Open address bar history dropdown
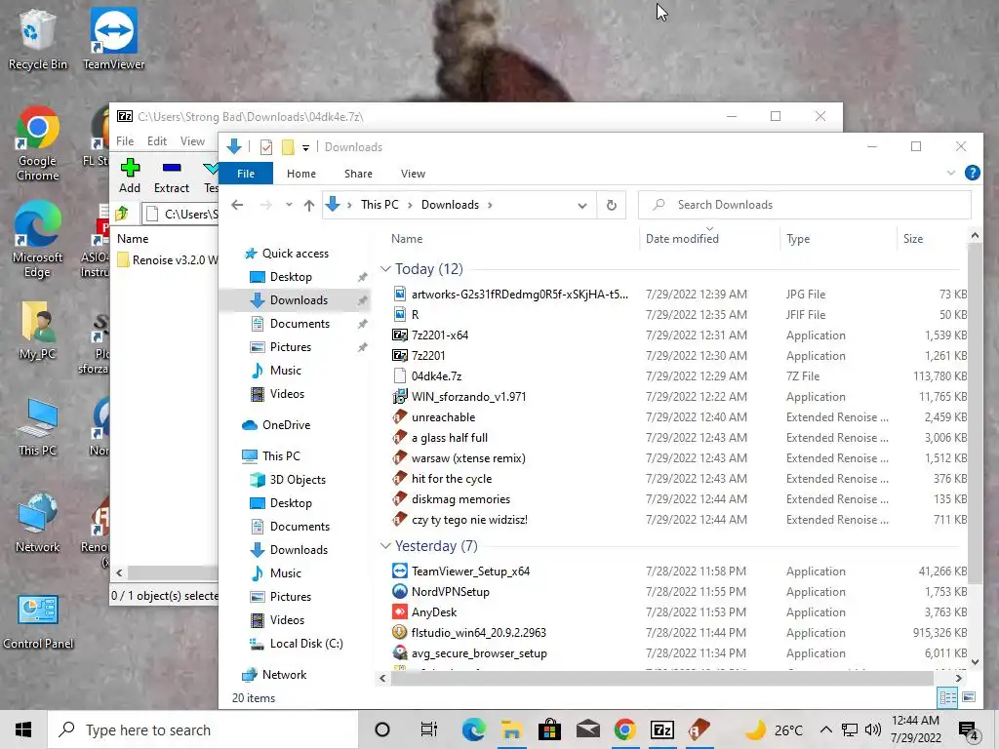999x749 pixels. 581,205
